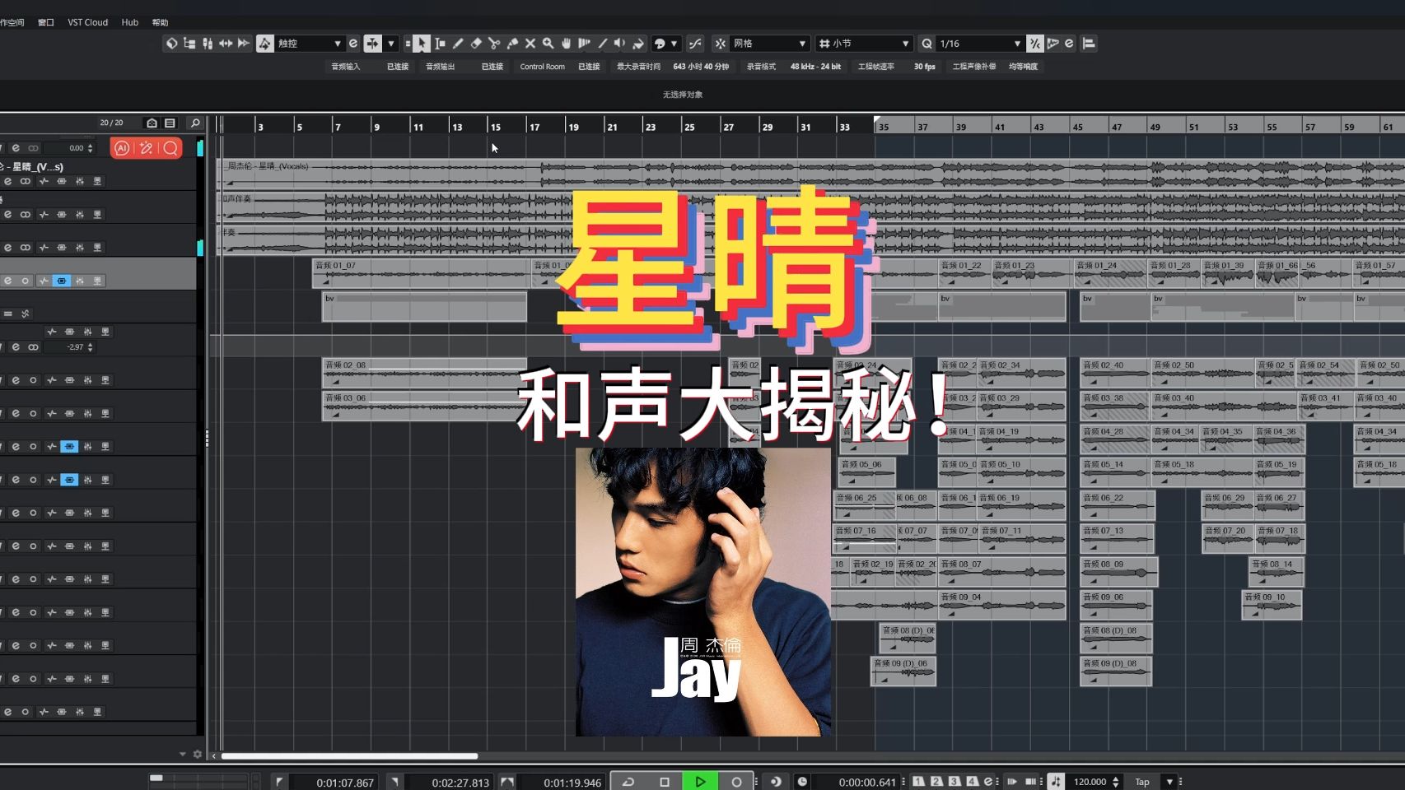This screenshot has height=790, width=1405.
Task: Expand the auto-scroll options arrow
Action: pos(391,44)
